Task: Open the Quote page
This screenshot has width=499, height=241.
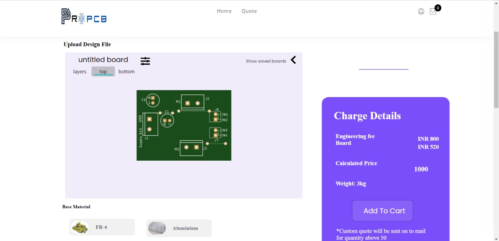Action: click(x=249, y=11)
